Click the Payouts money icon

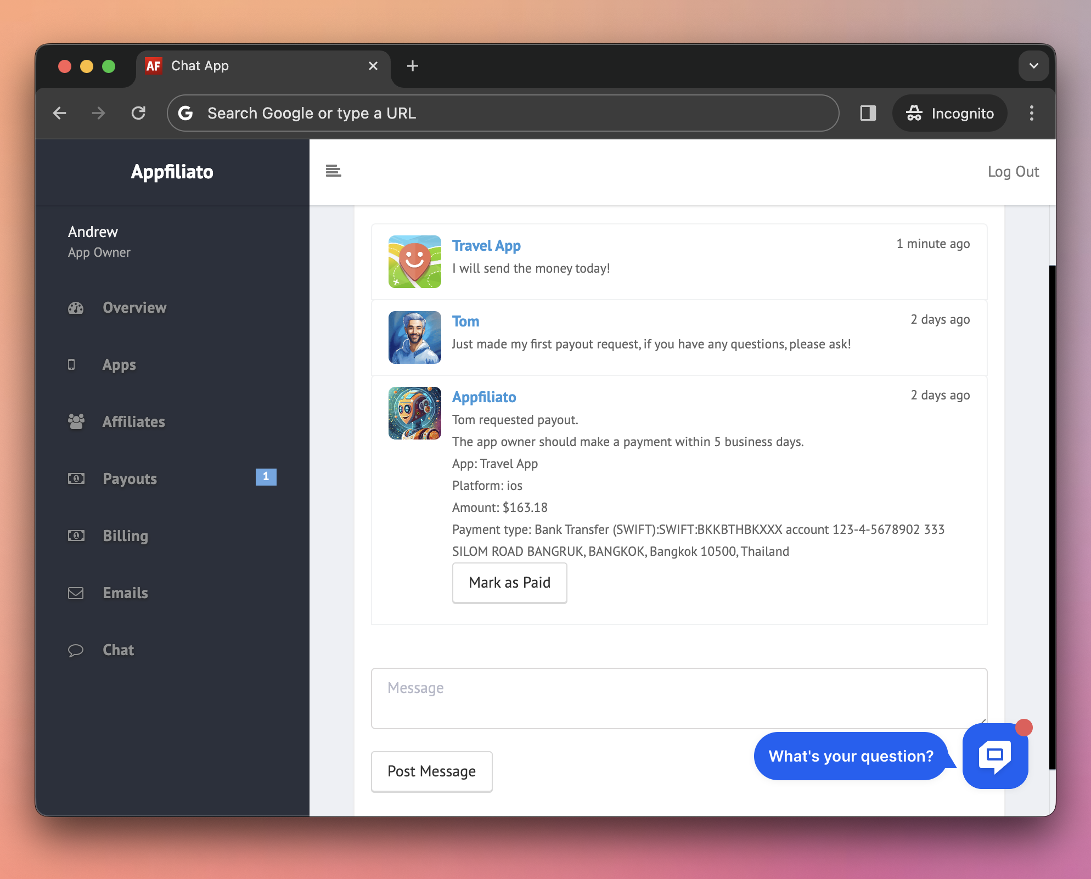coord(76,478)
